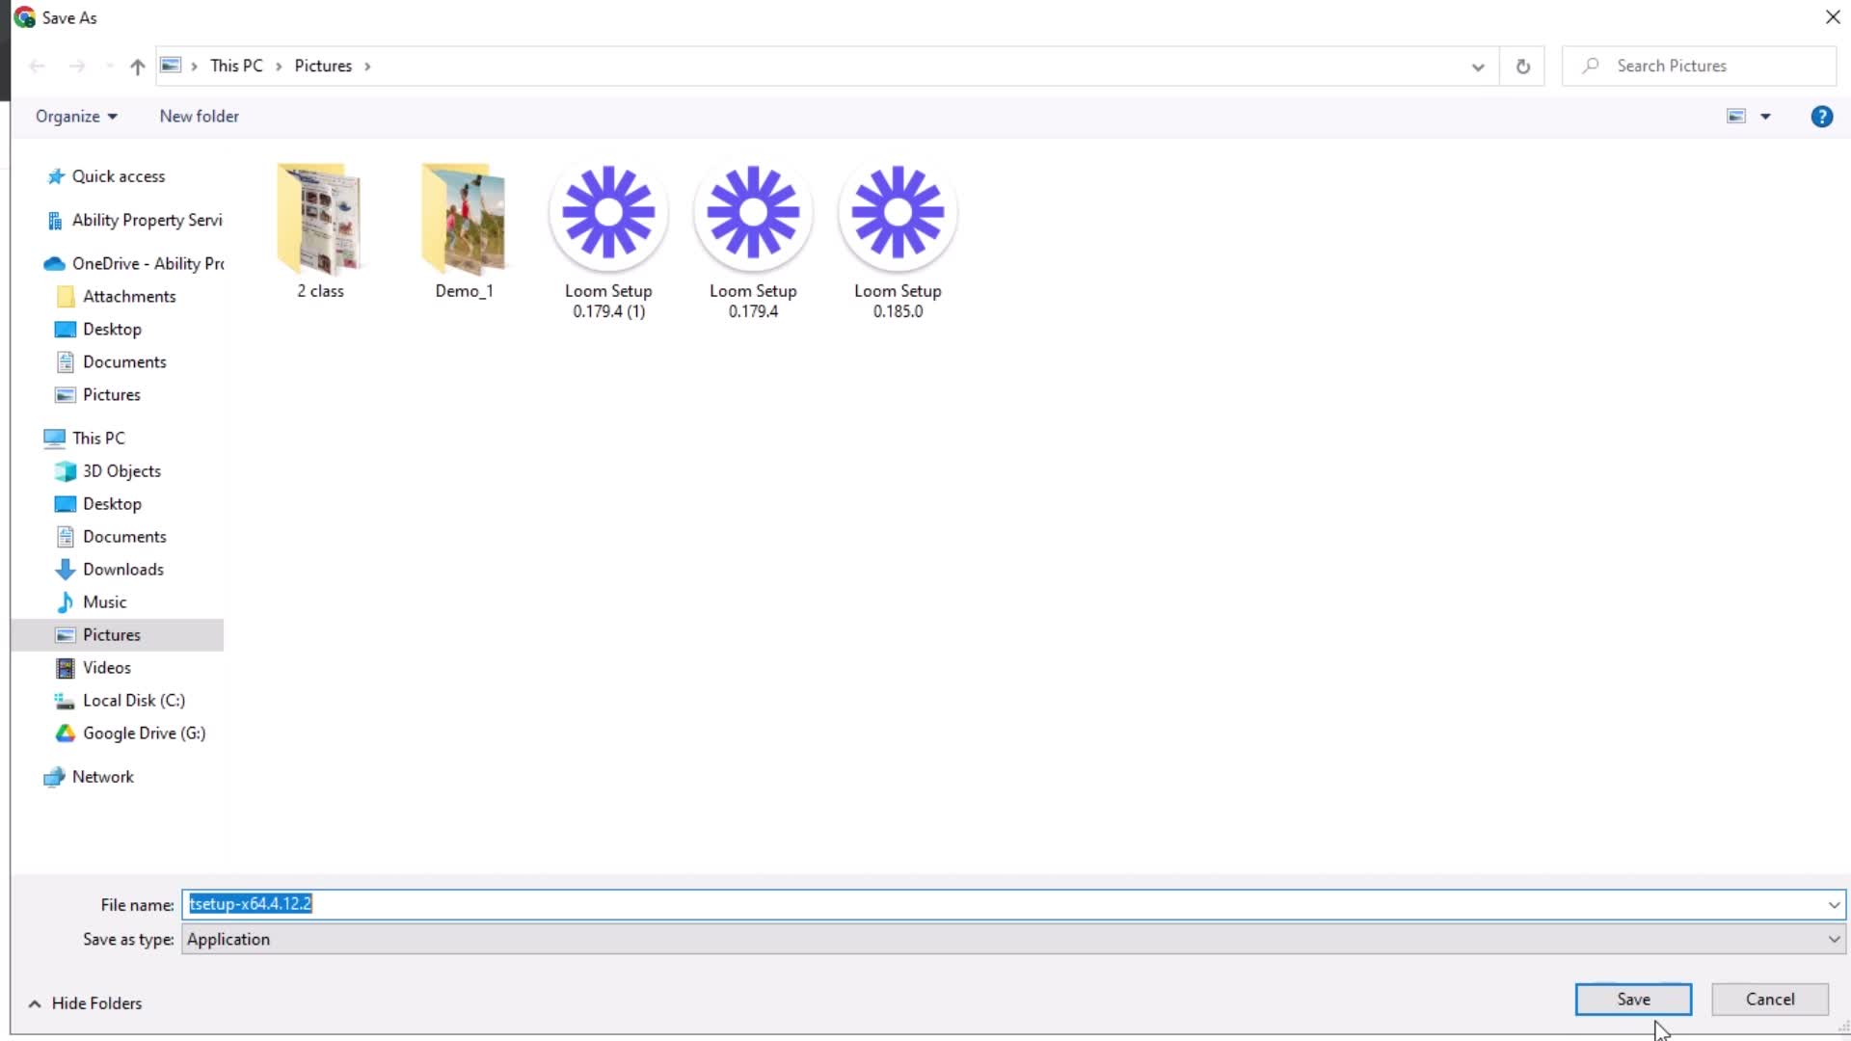Viewport: 1851px width, 1041px height.
Task: Click New folder button
Action: [199, 116]
